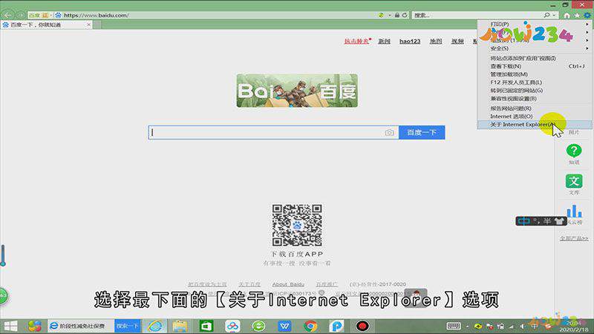This screenshot has height=334, width=594.
Task: Open the IE Home page icon
Action: click(567, 16)
